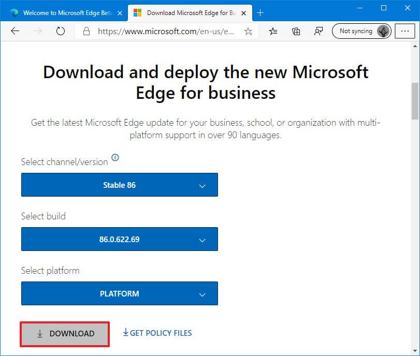Open a new tab with plus button
420x356 pixels.
[x=260, y=12]
